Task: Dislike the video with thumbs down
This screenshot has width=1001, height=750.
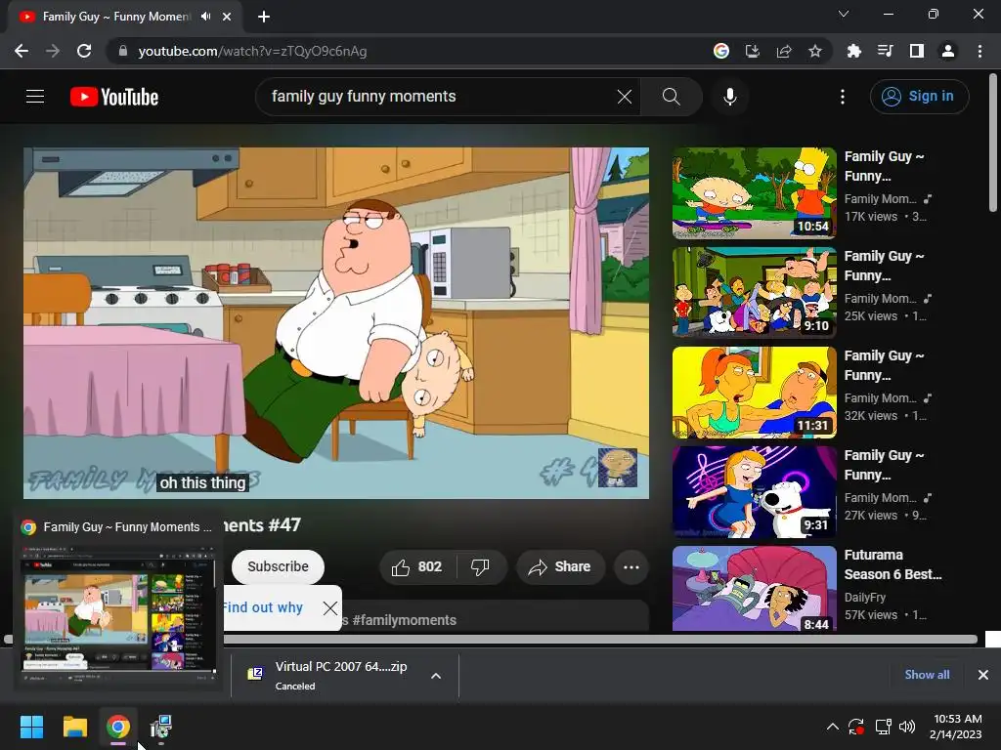Action: tap(480, 567)
